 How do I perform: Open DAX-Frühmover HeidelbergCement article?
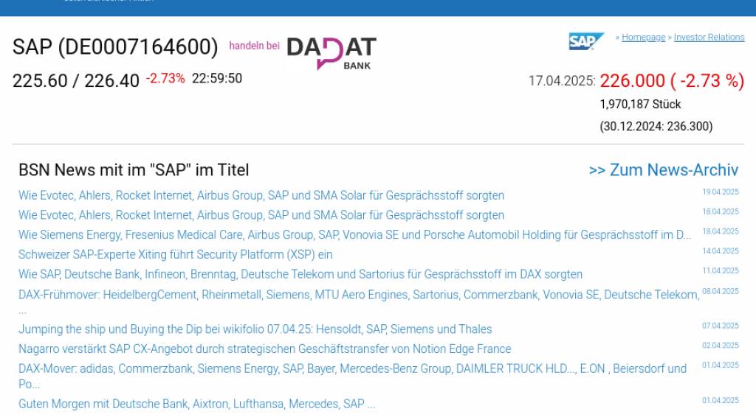pos(359,295)
